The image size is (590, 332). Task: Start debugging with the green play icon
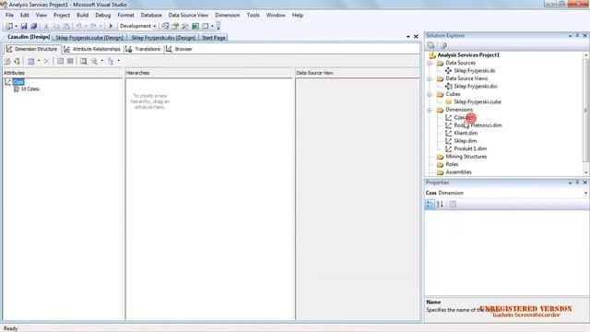111,26
